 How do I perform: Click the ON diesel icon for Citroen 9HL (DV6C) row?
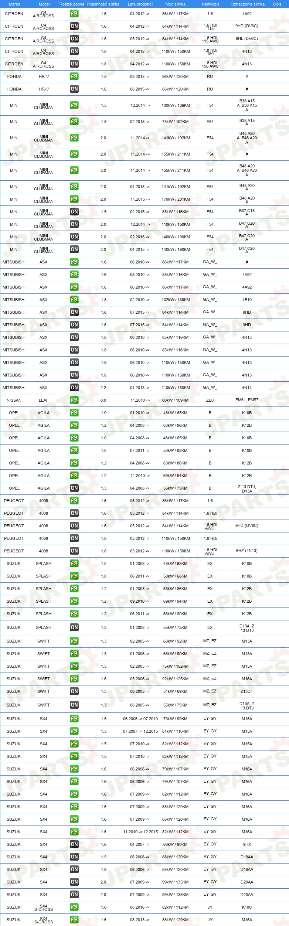point(74,39)
